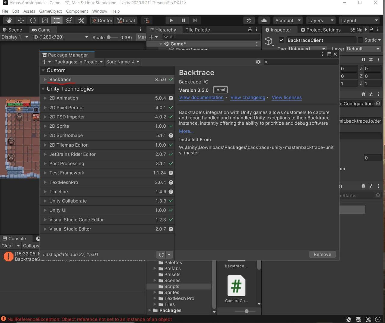Open Packages: In Project filter

click(x=78, y=62)
